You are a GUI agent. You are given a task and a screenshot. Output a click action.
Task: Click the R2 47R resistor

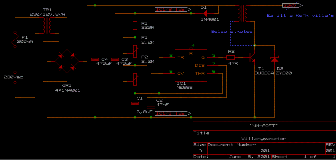(x=230, y=58)
